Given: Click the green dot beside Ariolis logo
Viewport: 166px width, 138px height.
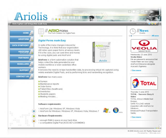Looking at the screenshot, I should point(56,19).
